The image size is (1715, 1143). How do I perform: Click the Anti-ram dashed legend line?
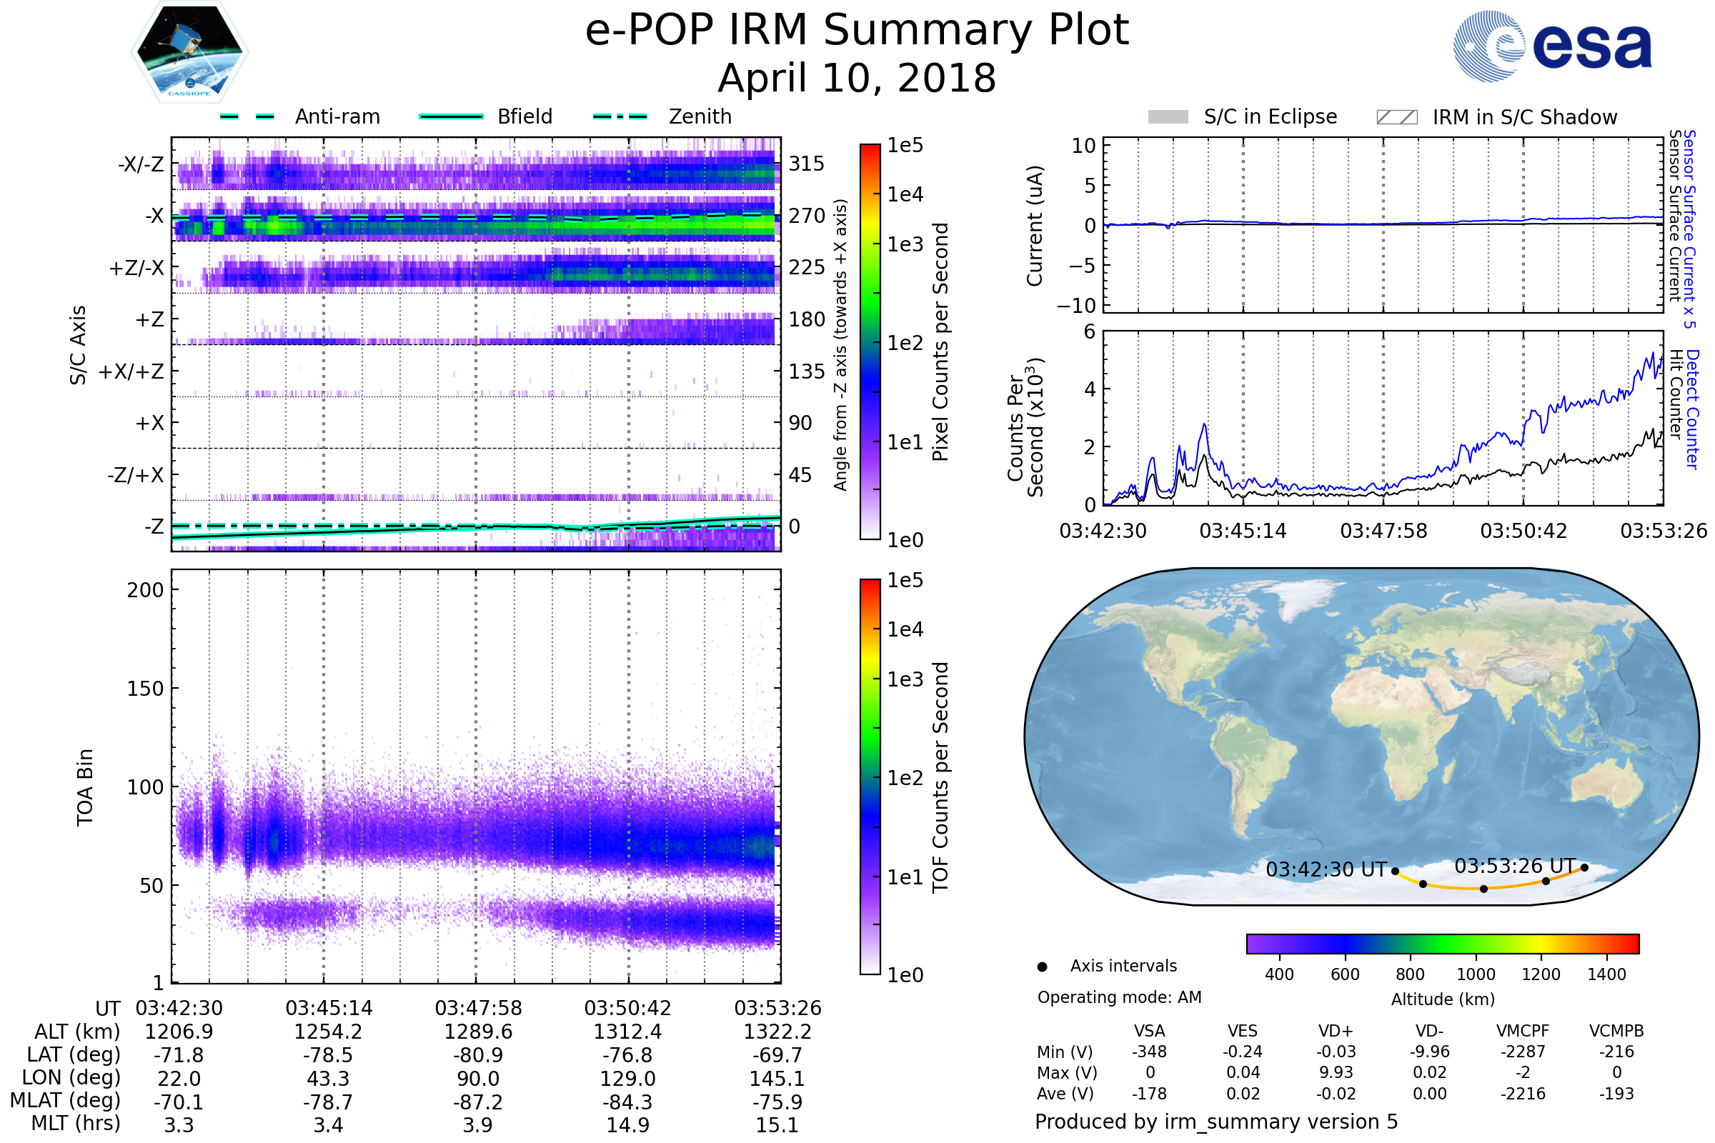tap(247, 116)
